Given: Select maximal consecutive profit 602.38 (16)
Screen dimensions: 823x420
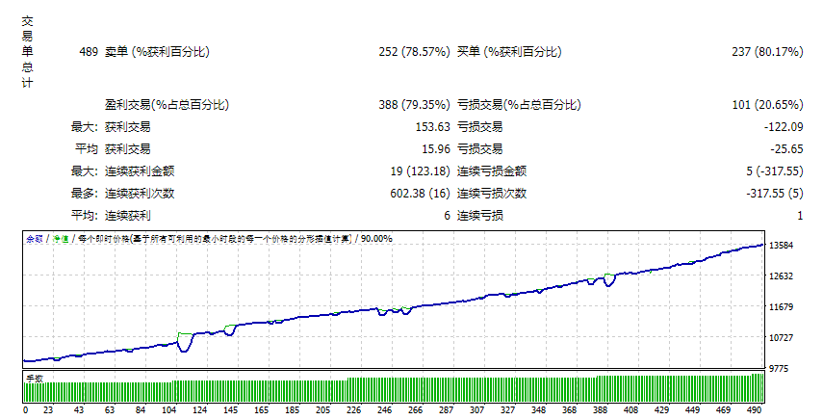Looking at the screenshot, I should [420, 194].
